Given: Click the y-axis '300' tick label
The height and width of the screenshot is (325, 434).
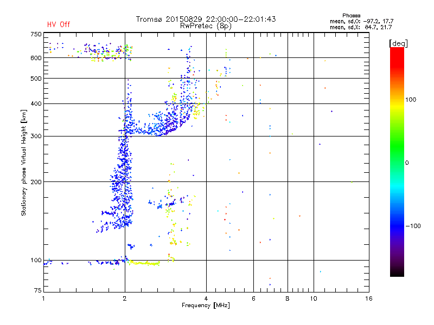Looking at the screenshot, I should pos(36,136).
